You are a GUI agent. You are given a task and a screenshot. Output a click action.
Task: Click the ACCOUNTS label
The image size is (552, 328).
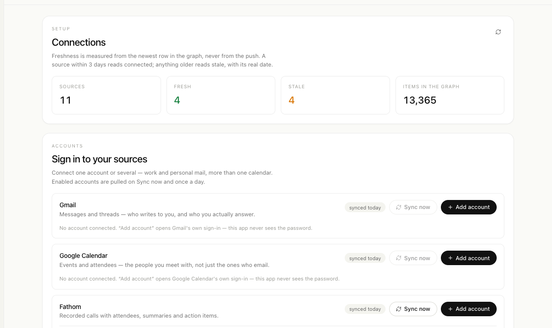click(67, 146)
